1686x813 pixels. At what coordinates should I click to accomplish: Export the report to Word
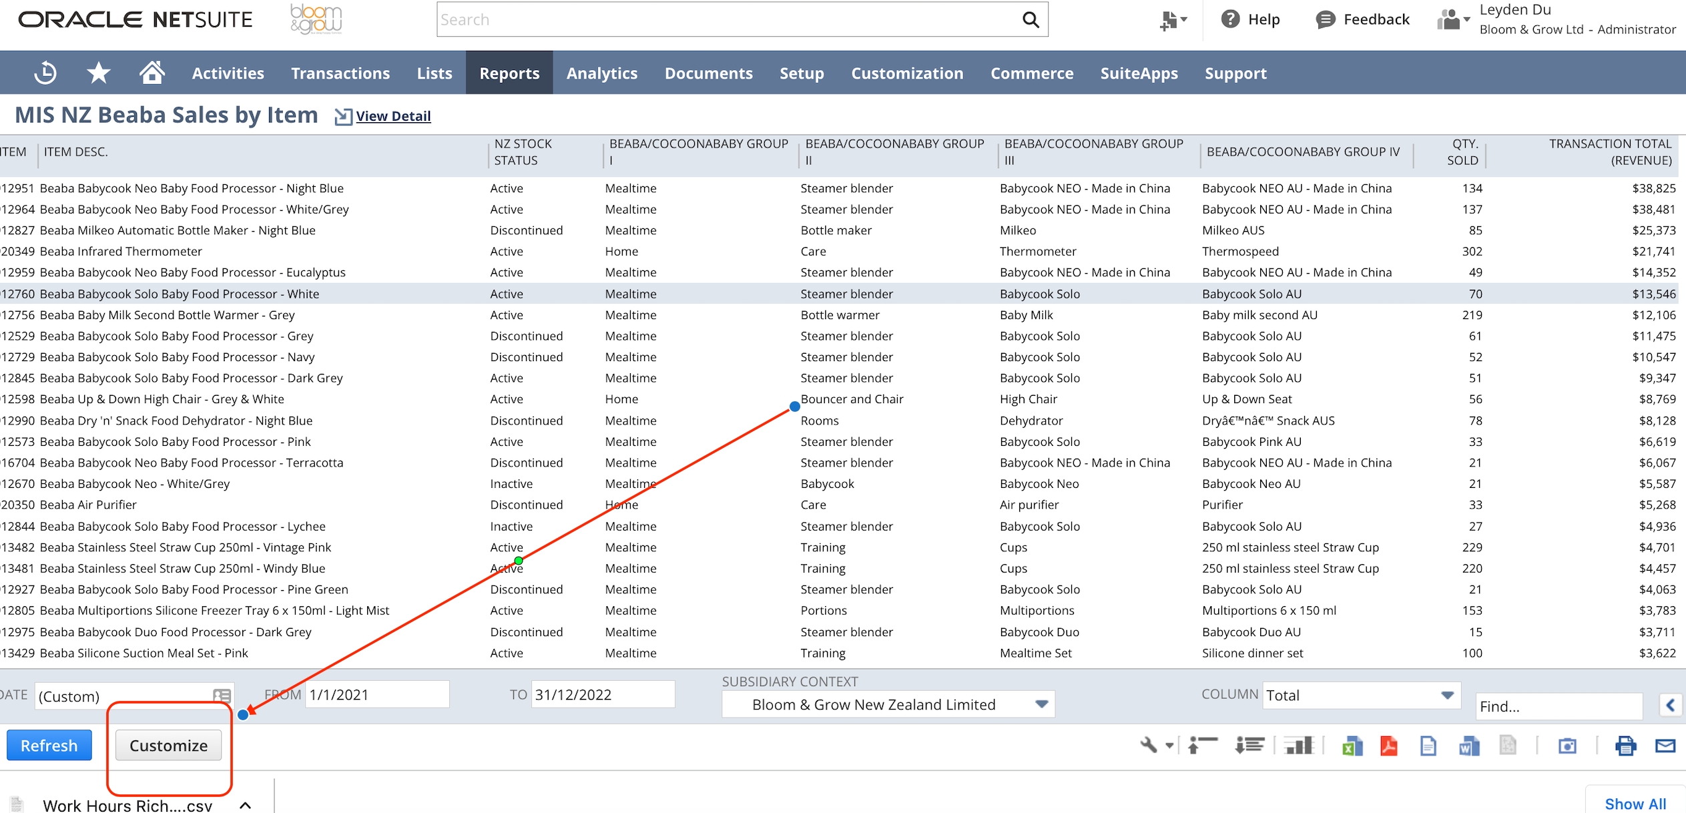click(1468, 746)
